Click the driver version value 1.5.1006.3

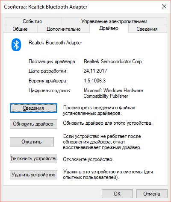click(x=94, y=81)
